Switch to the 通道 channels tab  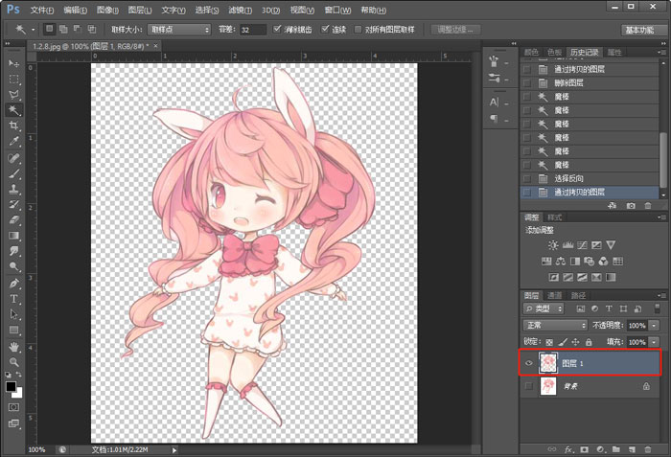(x=555, y=295)
